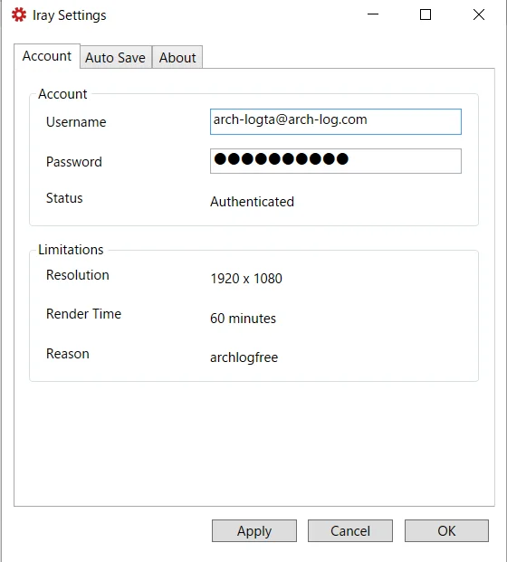This screenshot has width=507, height=562.
Task: Click the Password label
Action: click(x=74, y=162)
